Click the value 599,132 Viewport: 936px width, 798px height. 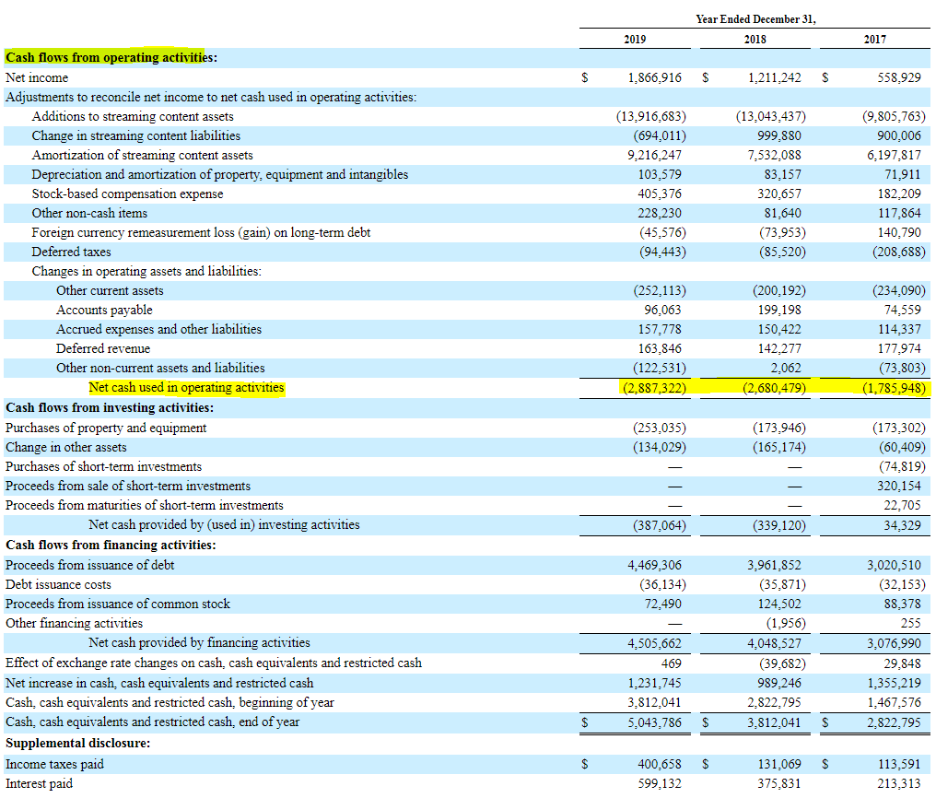click(x=660, y=783)
